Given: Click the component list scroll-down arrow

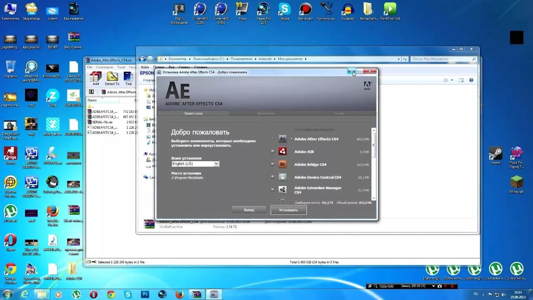Looking at the screenshot, I should point(374,198).
